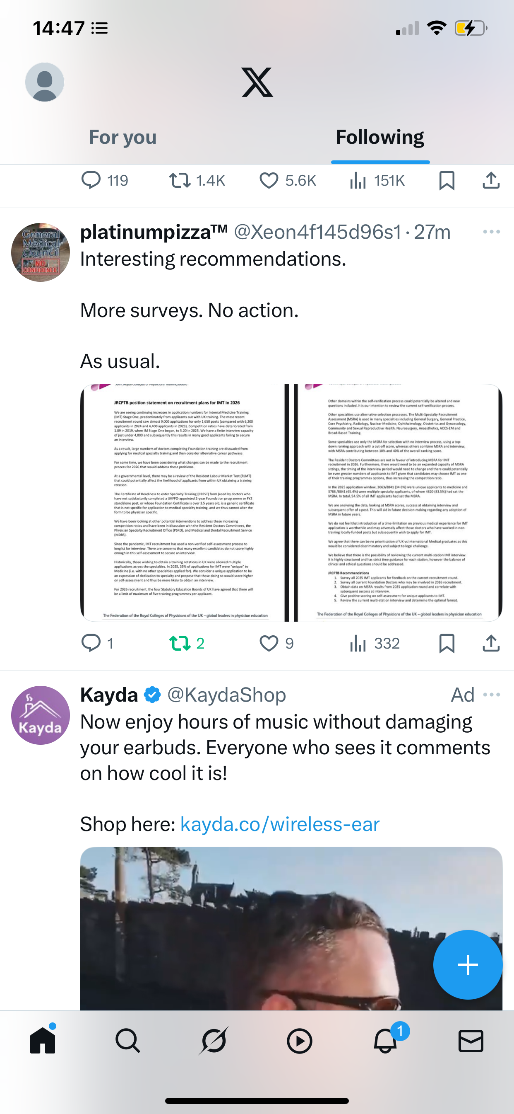Open more options for Kayda ad
The image size is (514, 1114).
click(492, 695)
